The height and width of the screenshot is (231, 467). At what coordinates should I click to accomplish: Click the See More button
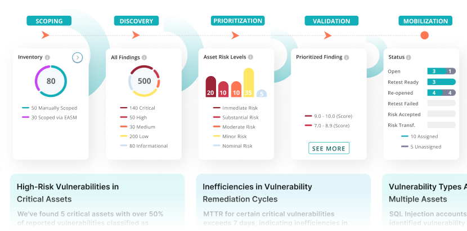click(329, 148)
